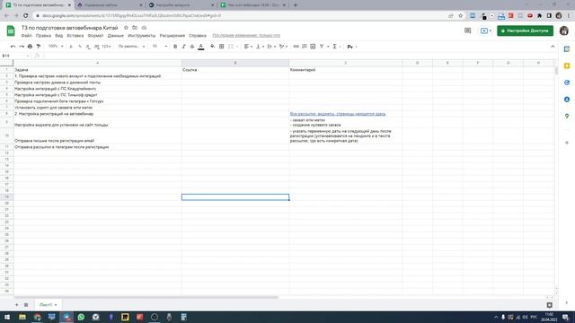
Task: Open the Инструменты menu
Action: pos(142,36)
